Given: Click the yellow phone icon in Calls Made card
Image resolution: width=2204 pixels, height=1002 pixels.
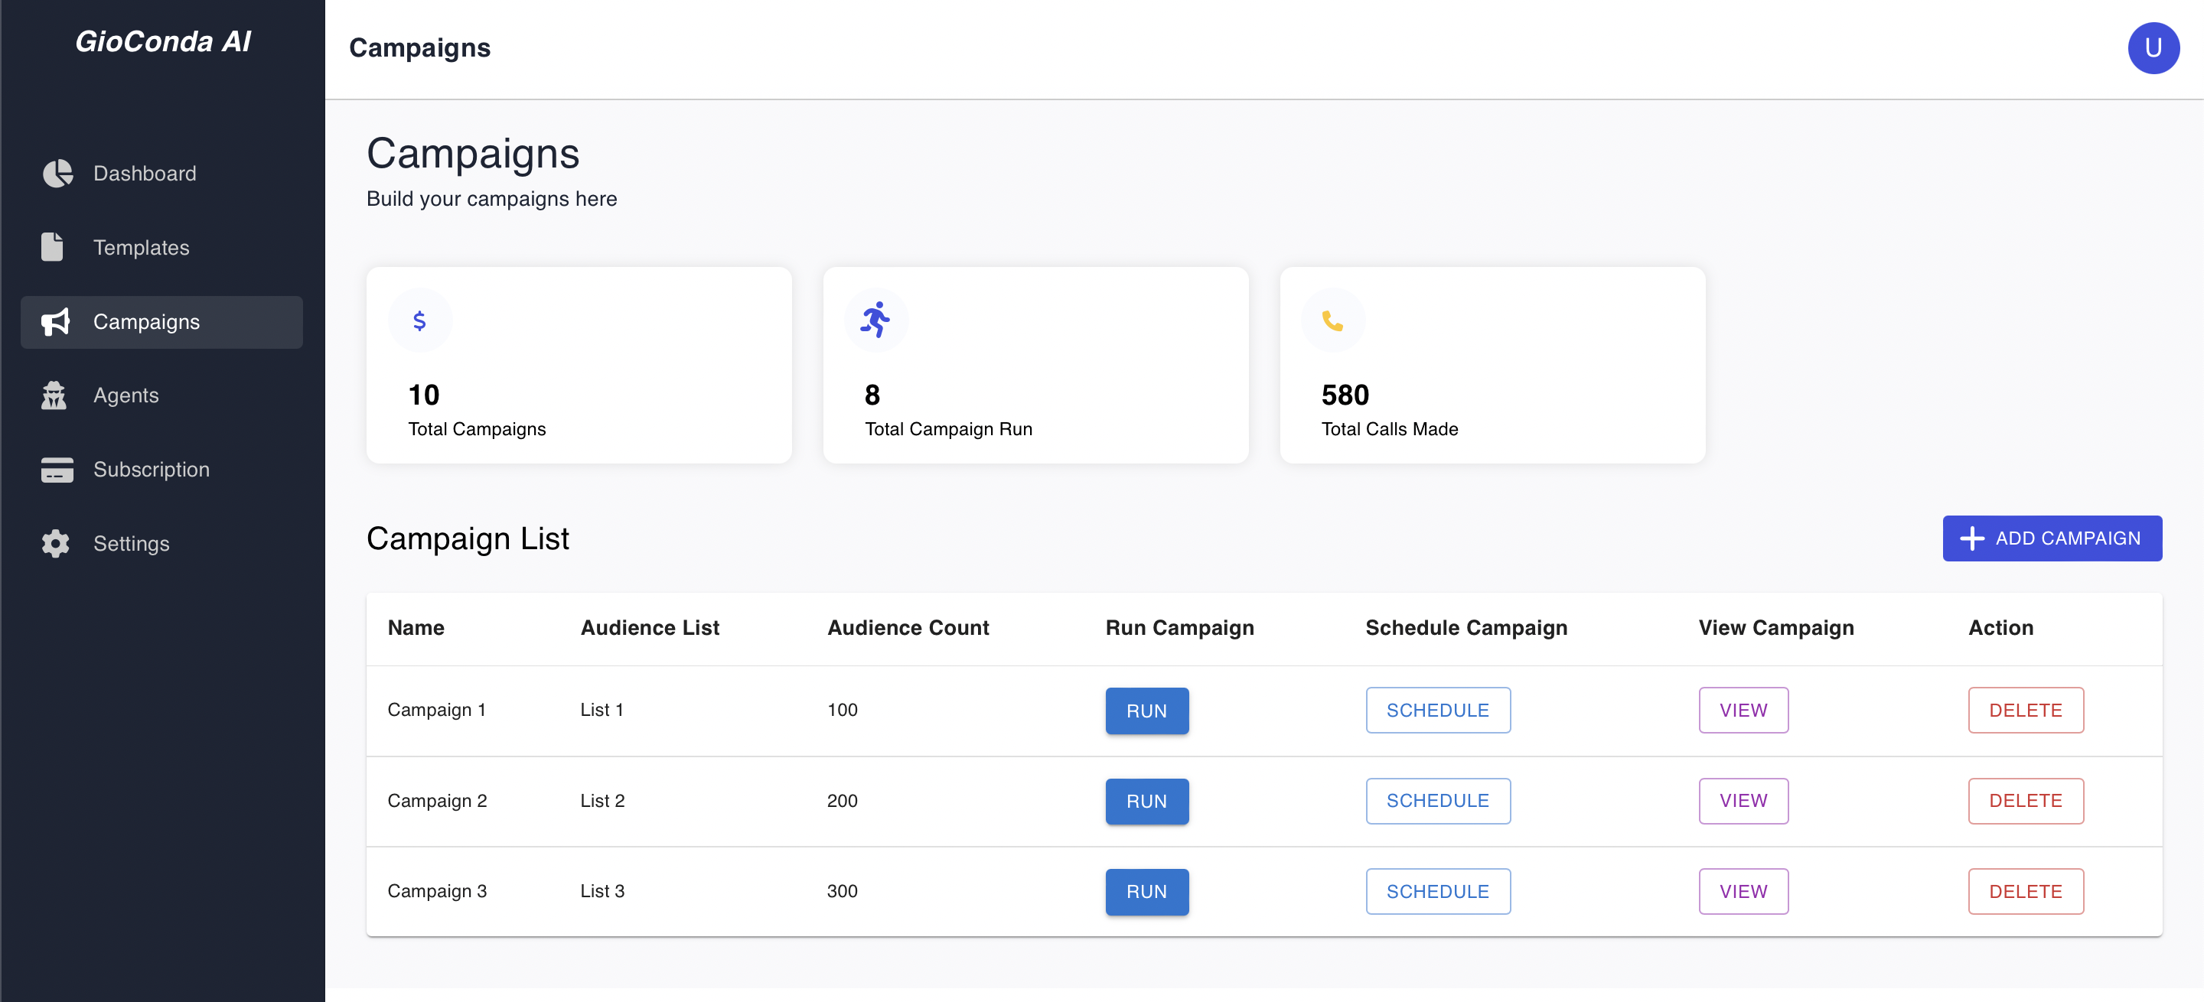Looking at the screenshot, I should tap(1332, 320).
